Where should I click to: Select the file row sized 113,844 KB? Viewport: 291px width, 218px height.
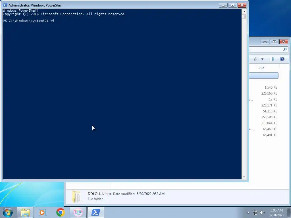click(264, 123)
